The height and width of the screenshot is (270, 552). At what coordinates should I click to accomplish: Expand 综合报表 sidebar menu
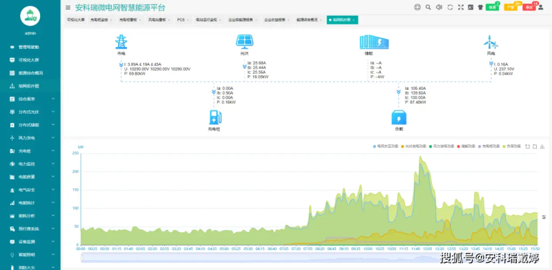(30, 99)
